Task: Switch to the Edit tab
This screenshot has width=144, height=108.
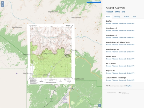Action: click(134, 17)
